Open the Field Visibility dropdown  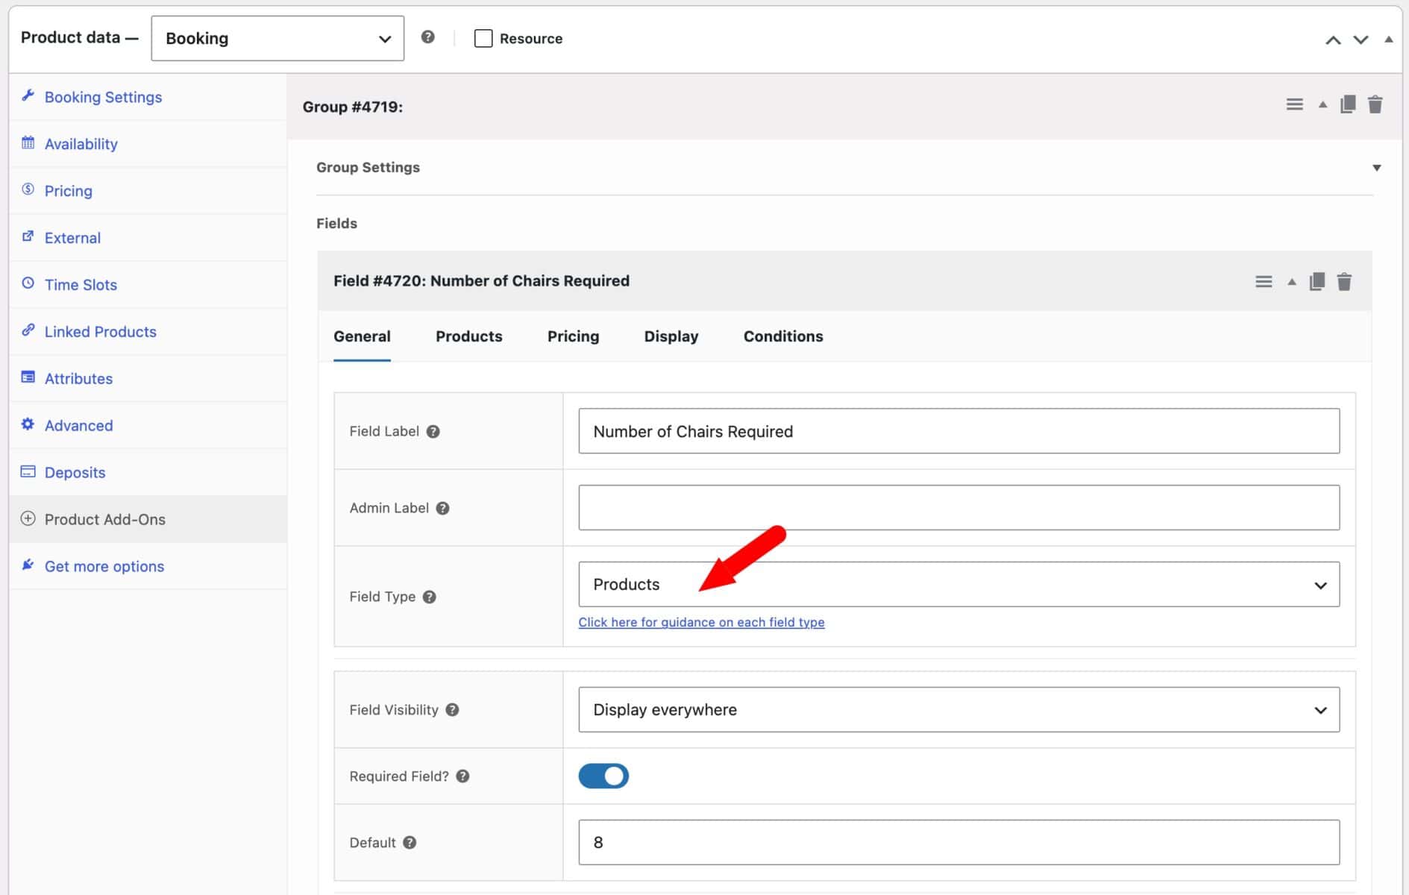pyautogui.click(x=958, y=709)
